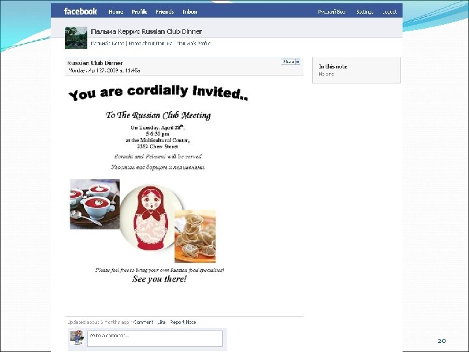Open the borscht soup photo
The height and width of the screenshot is (352, 469).
click(95, 205)
